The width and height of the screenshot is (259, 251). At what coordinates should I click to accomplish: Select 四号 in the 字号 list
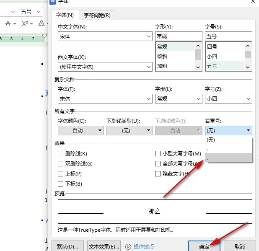[225, 47]
